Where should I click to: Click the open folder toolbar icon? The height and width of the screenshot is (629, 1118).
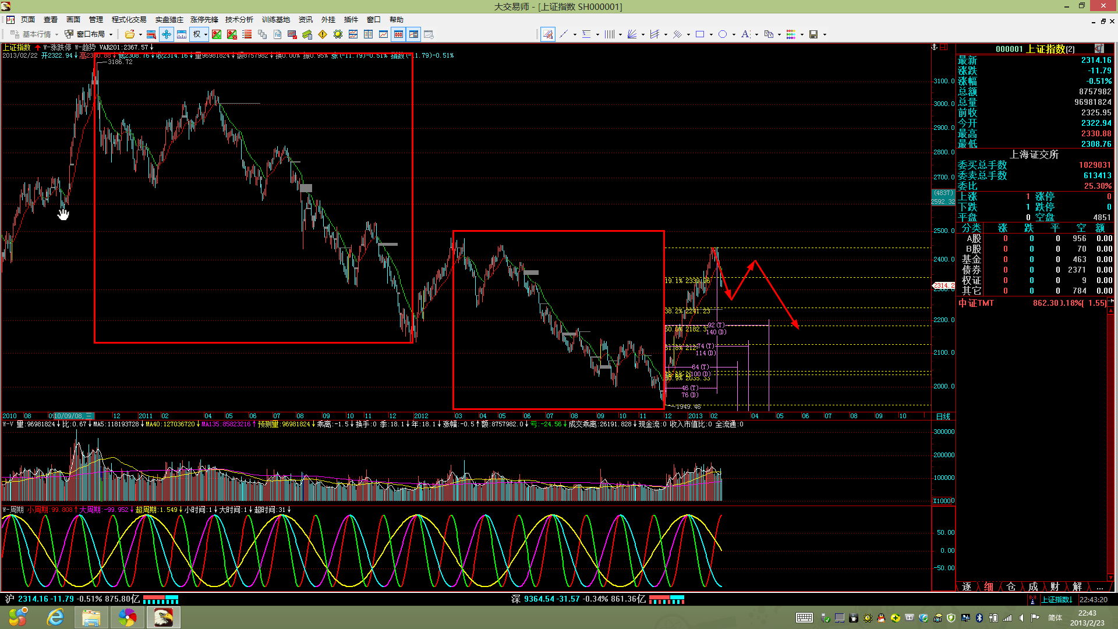(x=130, y=34)
